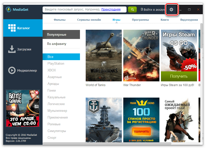The image size is (206, 148).
Task: Click the green search magnifier button
Action: point(132,9)
